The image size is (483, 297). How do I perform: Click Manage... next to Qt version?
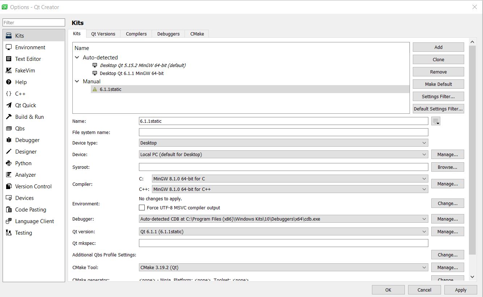click(448, 231)
